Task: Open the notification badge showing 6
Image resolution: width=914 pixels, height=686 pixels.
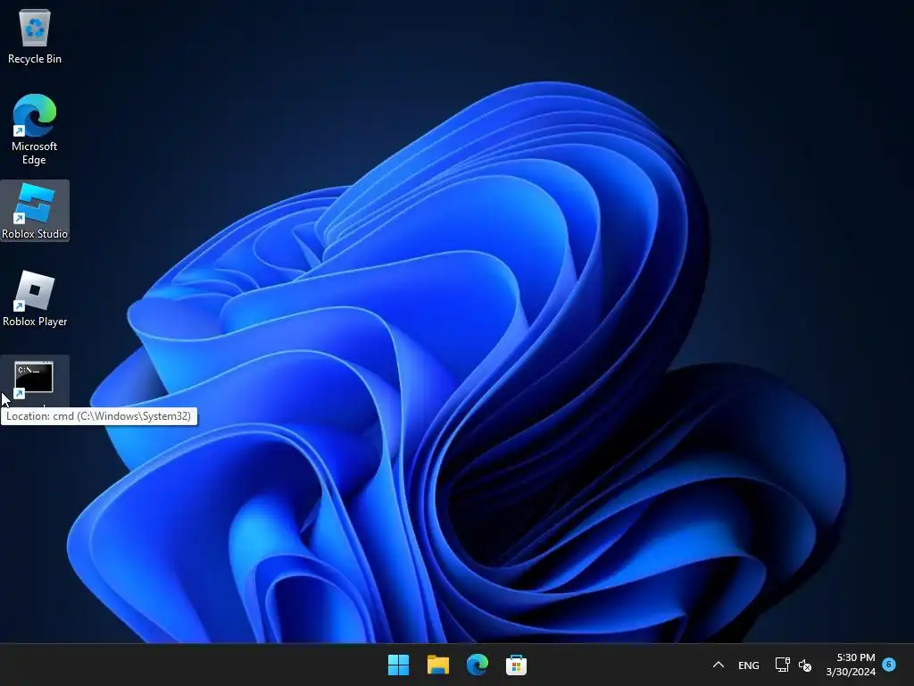Action: click(x=889, y=664)
